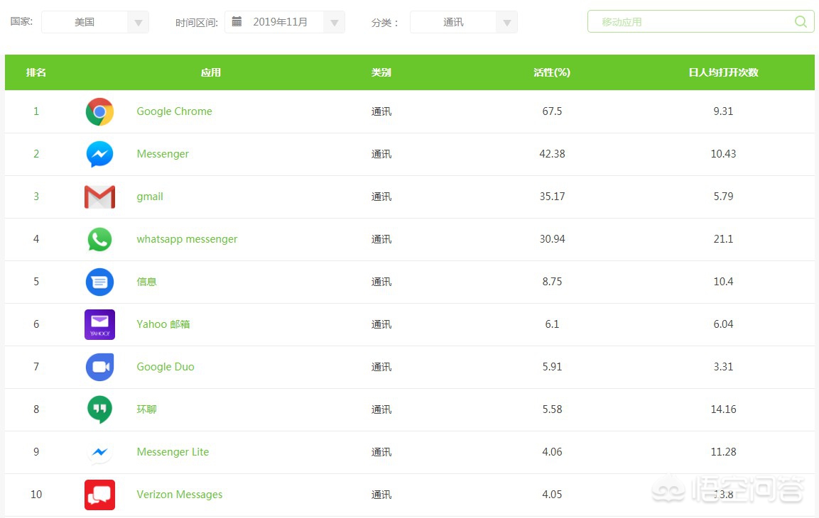The image size is (819, 518).
Task: Click rank number 1
Action: (36, 111)
